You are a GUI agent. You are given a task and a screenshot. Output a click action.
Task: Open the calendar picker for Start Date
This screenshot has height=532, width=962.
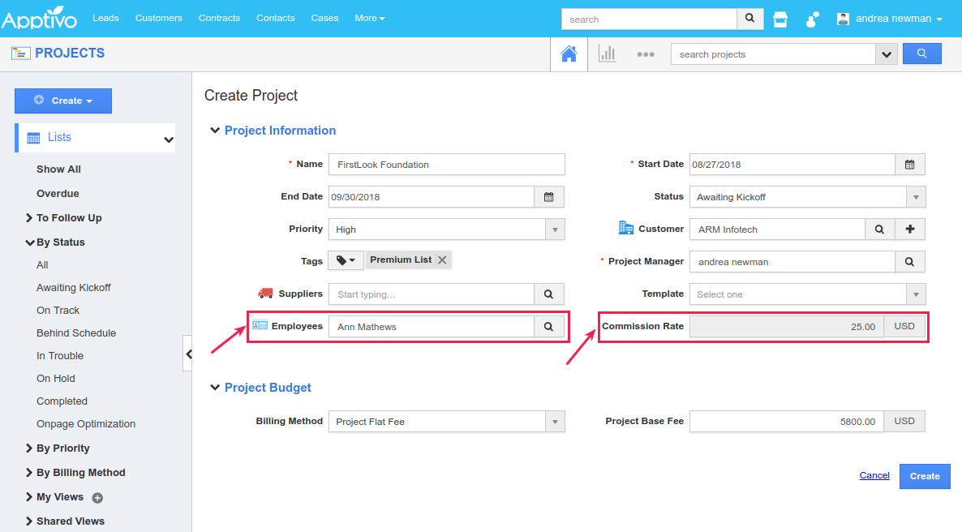(x=909, y=164)
